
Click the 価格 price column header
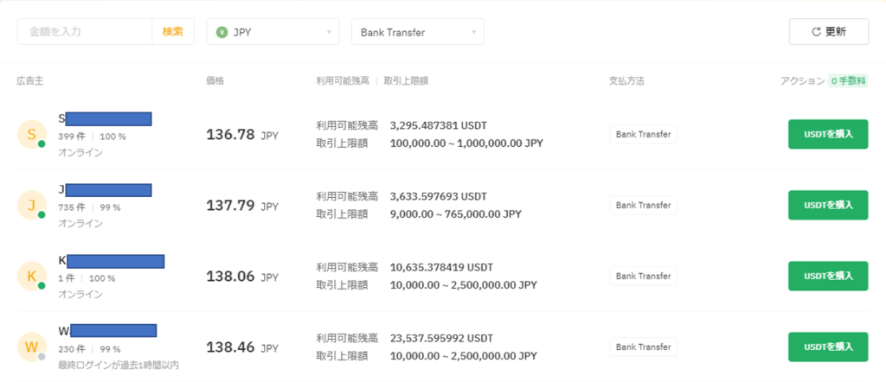215,80
